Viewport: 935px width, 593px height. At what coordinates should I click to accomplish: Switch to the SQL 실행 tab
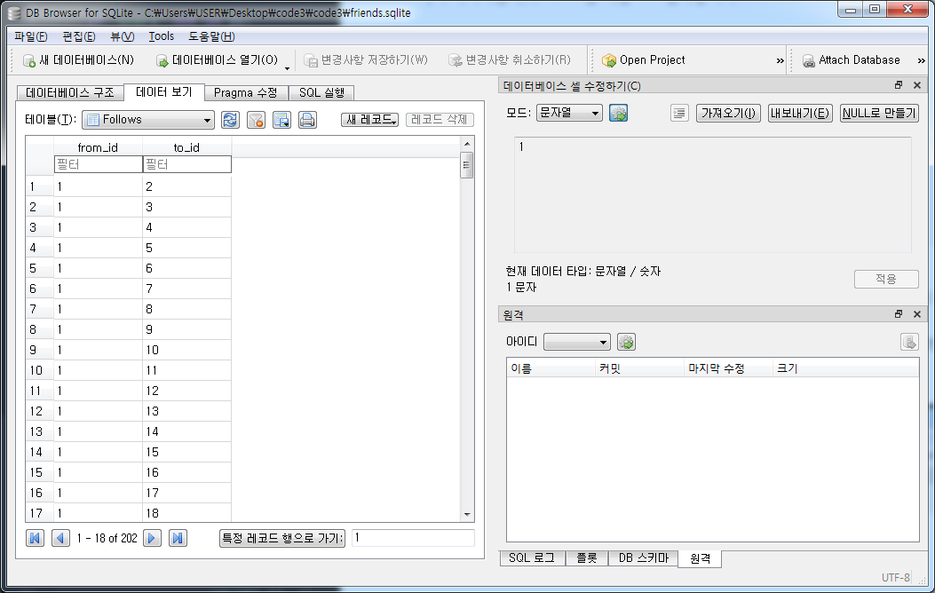tap(322, 93)
